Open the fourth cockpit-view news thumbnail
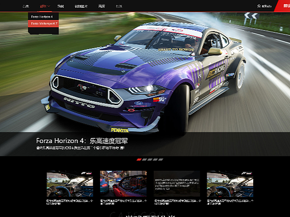This screenshot has height=217, width=290. (x=230, y=184)
